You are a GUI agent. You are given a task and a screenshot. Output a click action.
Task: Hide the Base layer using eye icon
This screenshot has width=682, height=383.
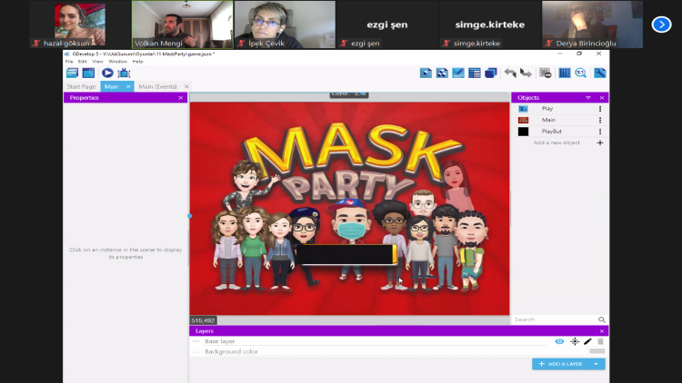click(559, 341)
